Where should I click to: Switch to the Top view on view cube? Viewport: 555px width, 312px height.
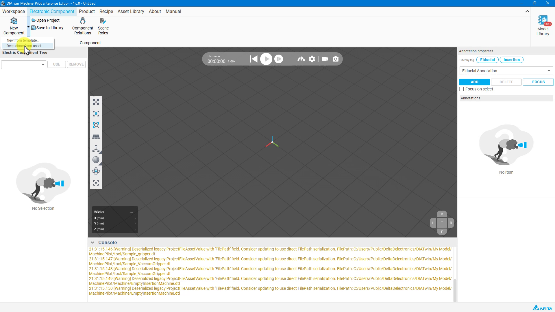click(442, 223)
